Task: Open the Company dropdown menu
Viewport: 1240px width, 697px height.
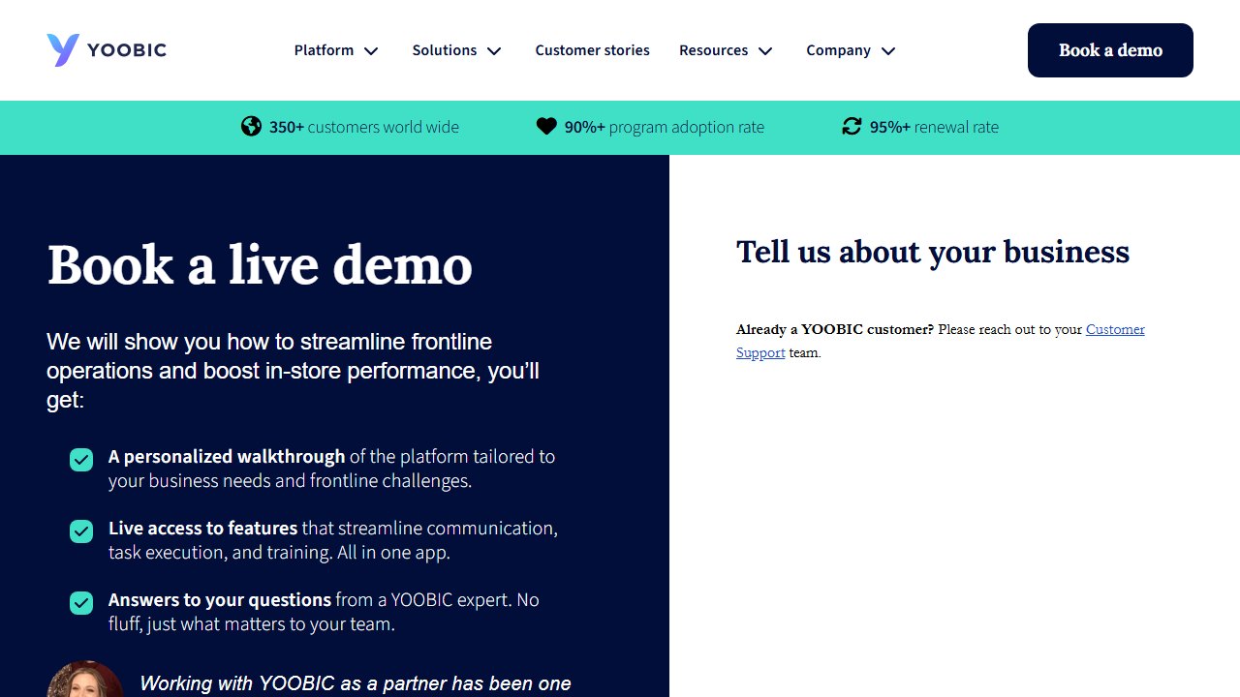Action: point(852,50)
